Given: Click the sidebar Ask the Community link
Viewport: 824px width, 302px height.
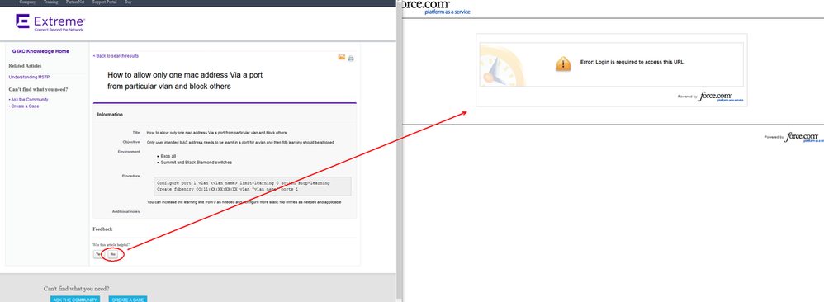Looking at the screenshot, I should pyautogui.click(x=29, y=99).
